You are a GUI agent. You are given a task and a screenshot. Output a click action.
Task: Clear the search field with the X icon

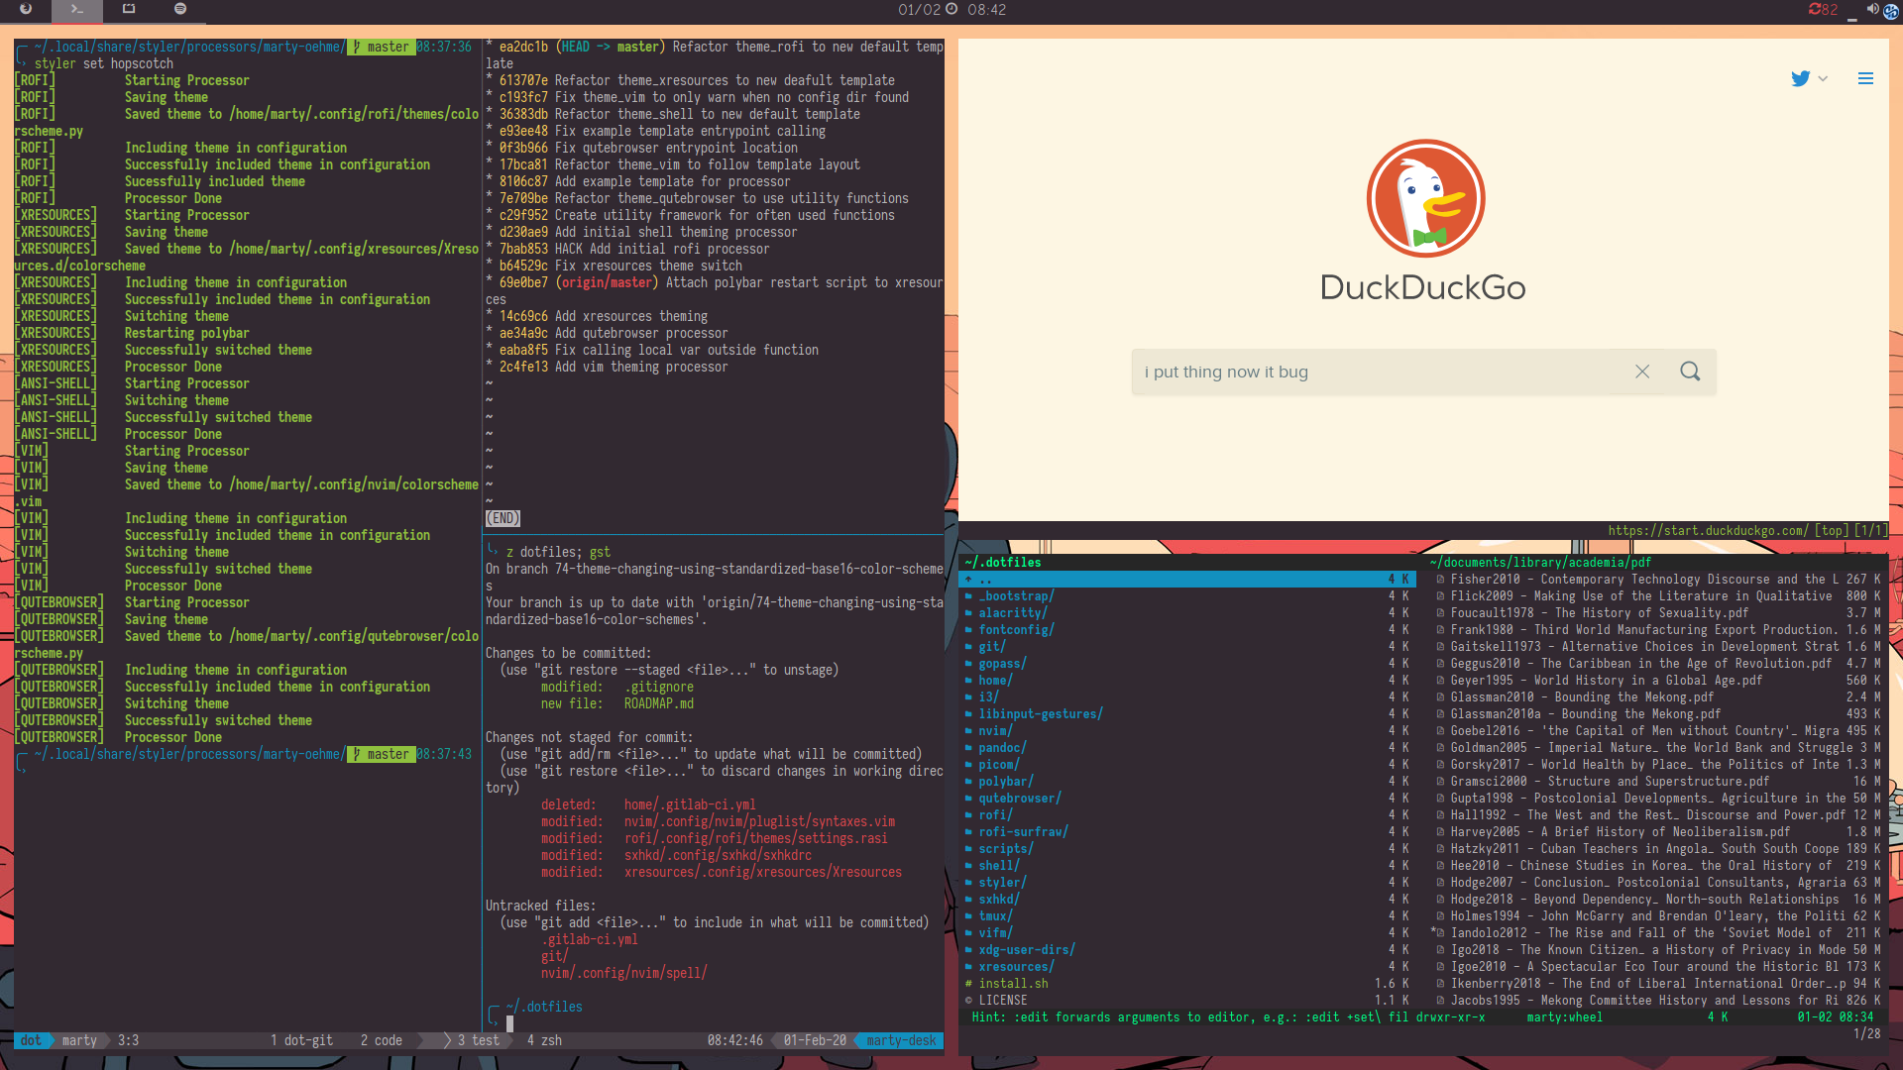(x=1642, y=372)
